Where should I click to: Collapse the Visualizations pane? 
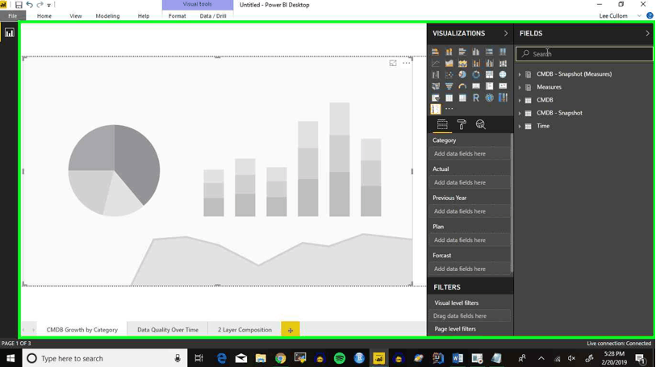coord(506,33)
